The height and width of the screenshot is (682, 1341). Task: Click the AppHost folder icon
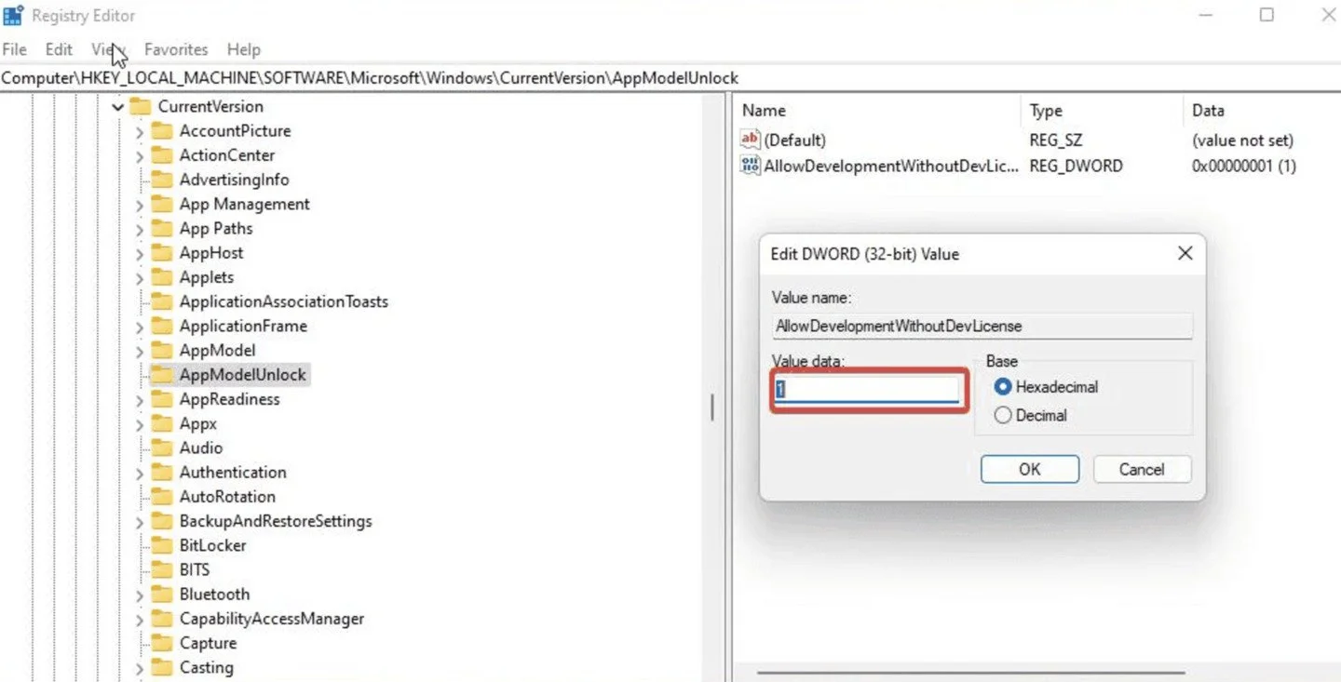(162, 253)
